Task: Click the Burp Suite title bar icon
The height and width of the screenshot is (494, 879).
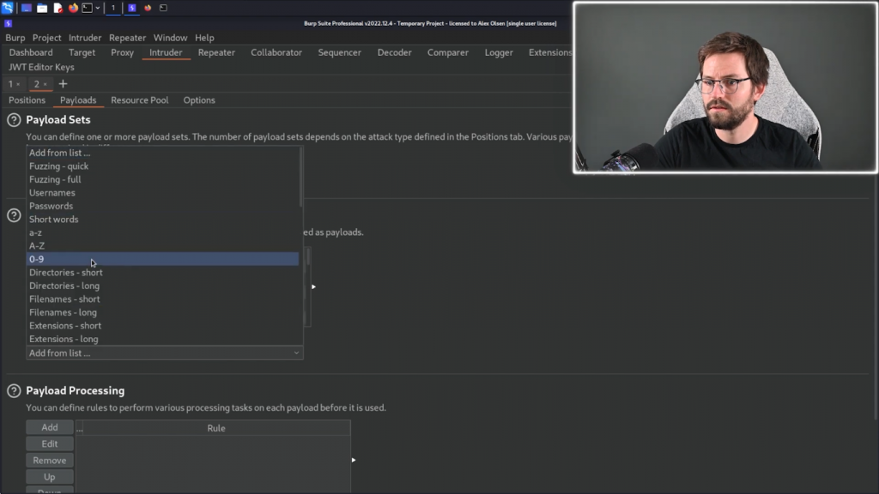Action: [8, 23]
